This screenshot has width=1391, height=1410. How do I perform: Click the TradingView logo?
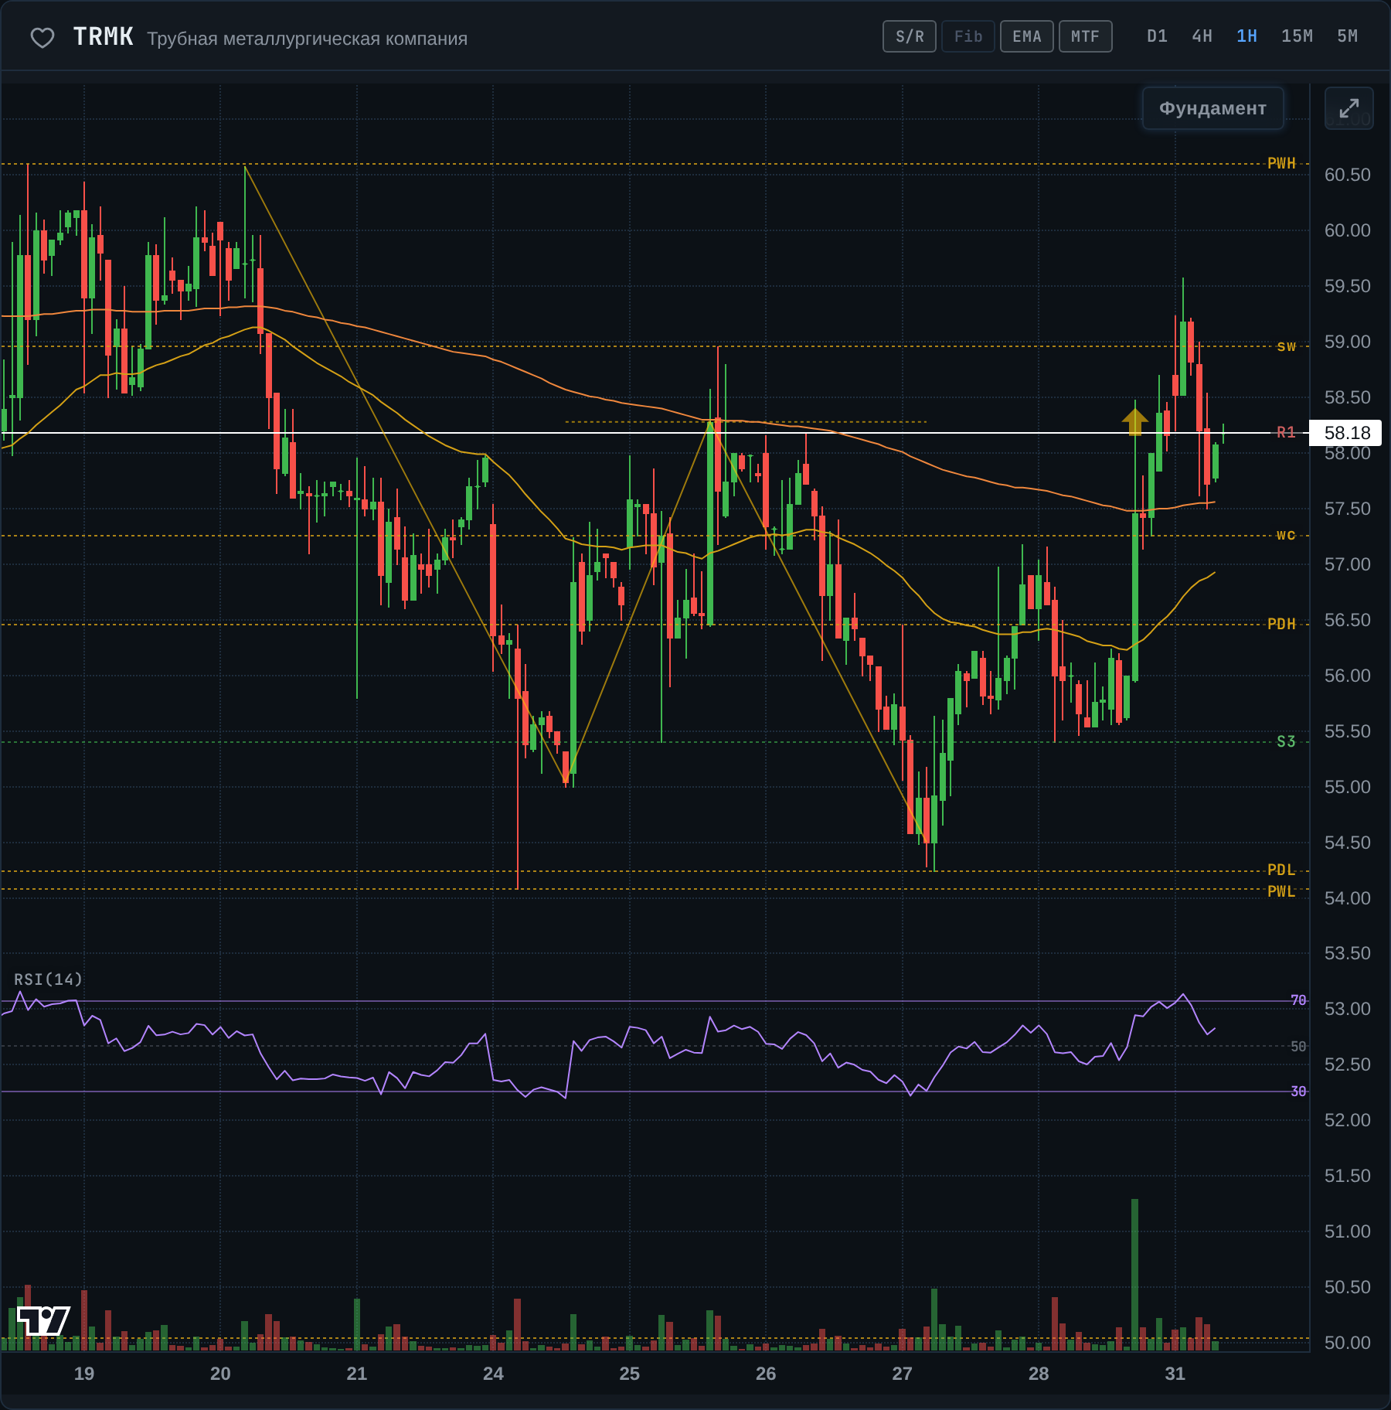tap(43, 1320)
